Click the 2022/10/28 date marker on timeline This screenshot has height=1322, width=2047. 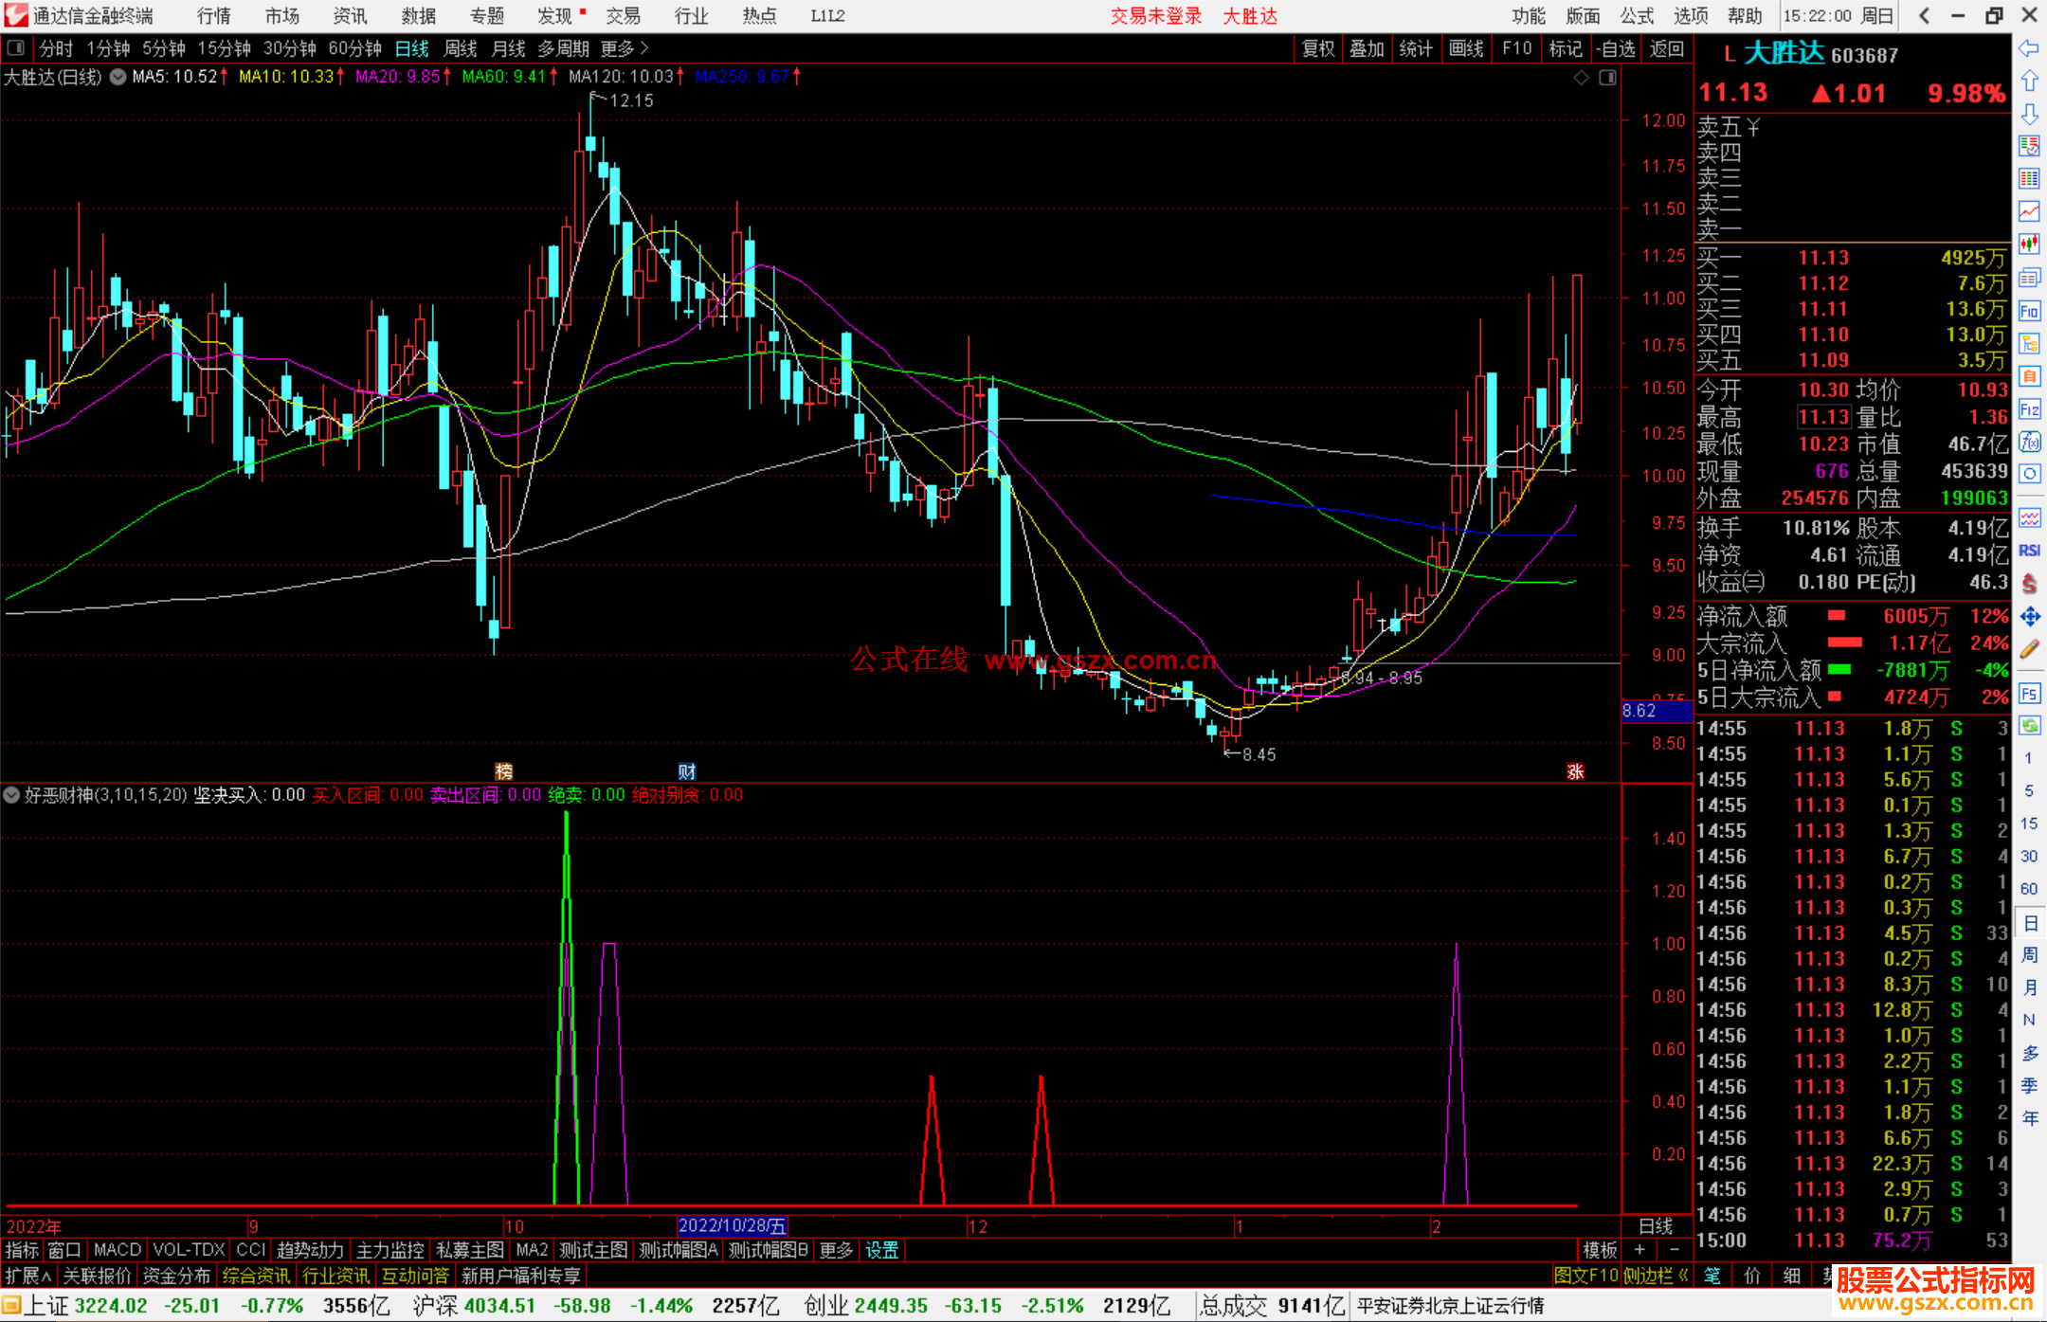click(732, 1226)
